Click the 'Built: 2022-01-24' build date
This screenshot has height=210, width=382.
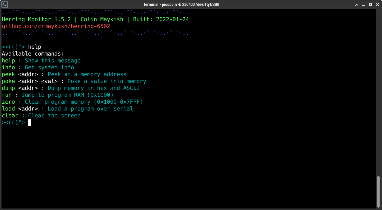[x=161, y=19]
